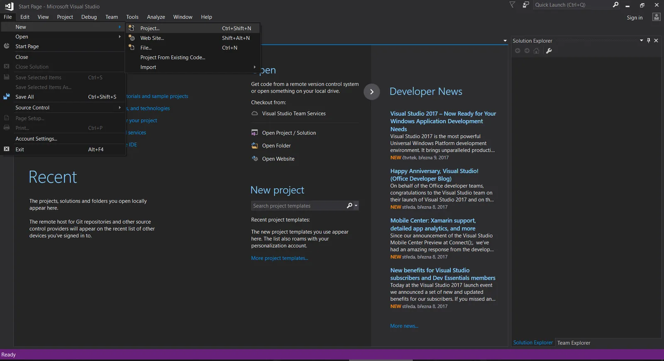664x361 pixels.
Task: Open the document tab list dropdown arrow
Action: pyautogui.click(x=505, y=41)
